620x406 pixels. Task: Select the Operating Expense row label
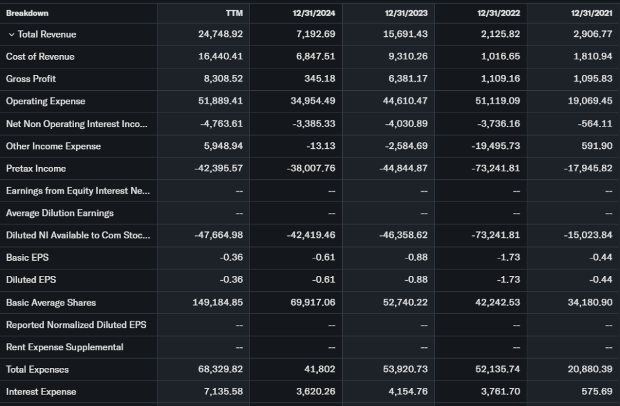point(45,101)
